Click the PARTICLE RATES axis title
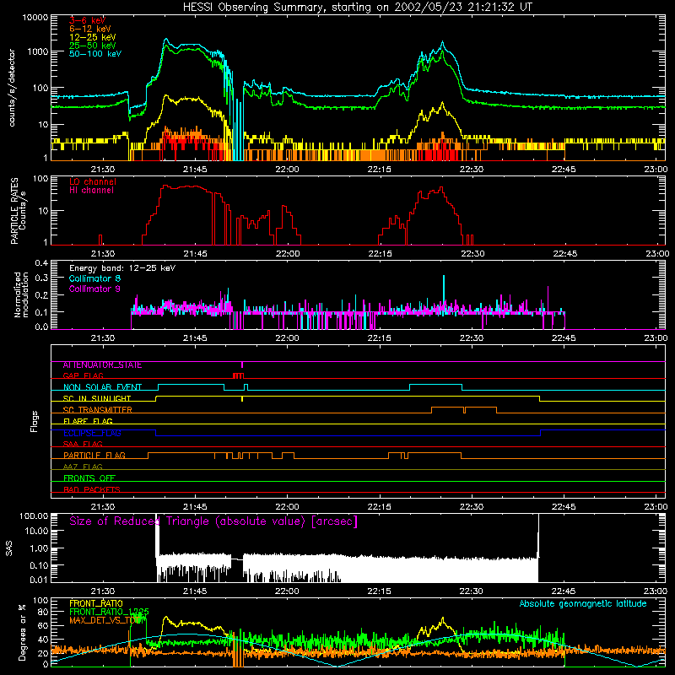 [x=18, y=211]
